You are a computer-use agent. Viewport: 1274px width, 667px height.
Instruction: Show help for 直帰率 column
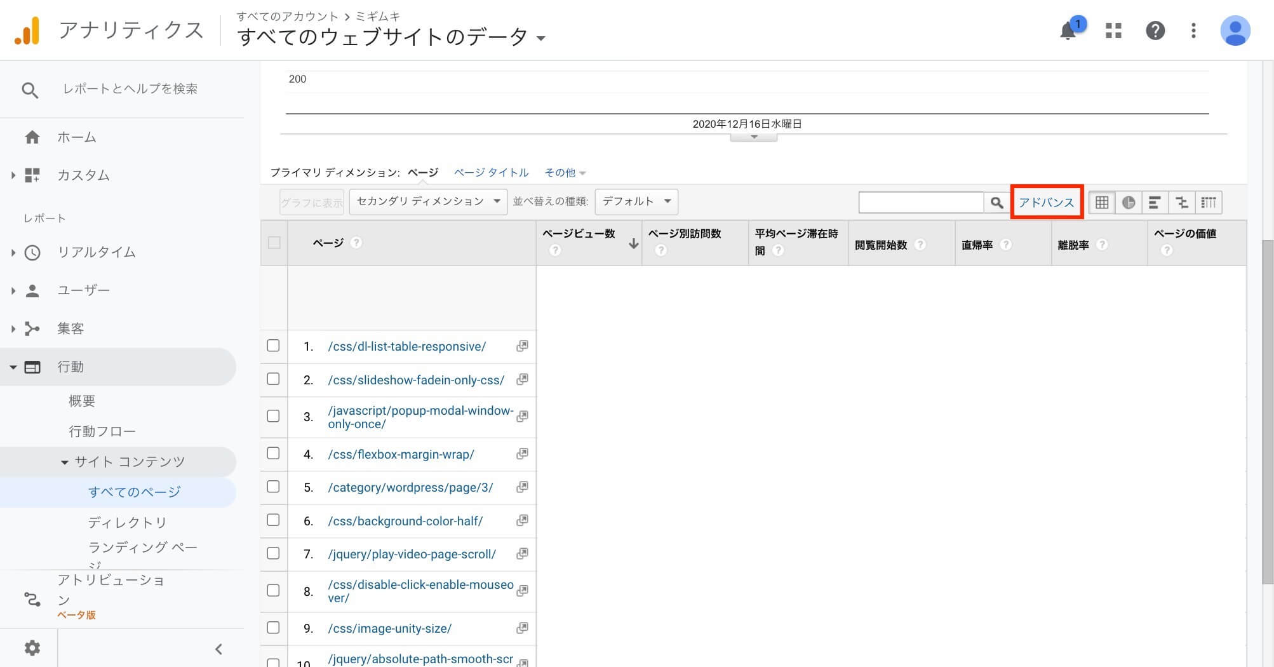click(1006, 245)
